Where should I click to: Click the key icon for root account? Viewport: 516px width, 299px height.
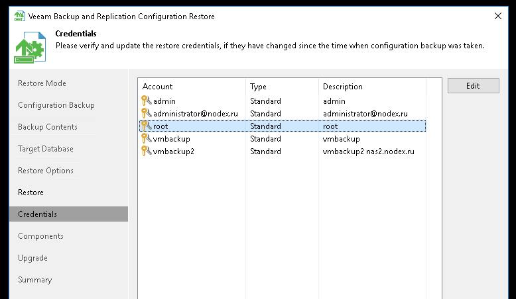coord(146,126)
